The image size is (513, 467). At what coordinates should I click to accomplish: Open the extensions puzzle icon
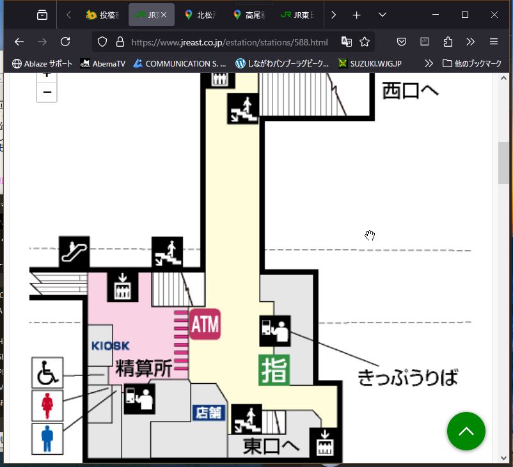448,42
